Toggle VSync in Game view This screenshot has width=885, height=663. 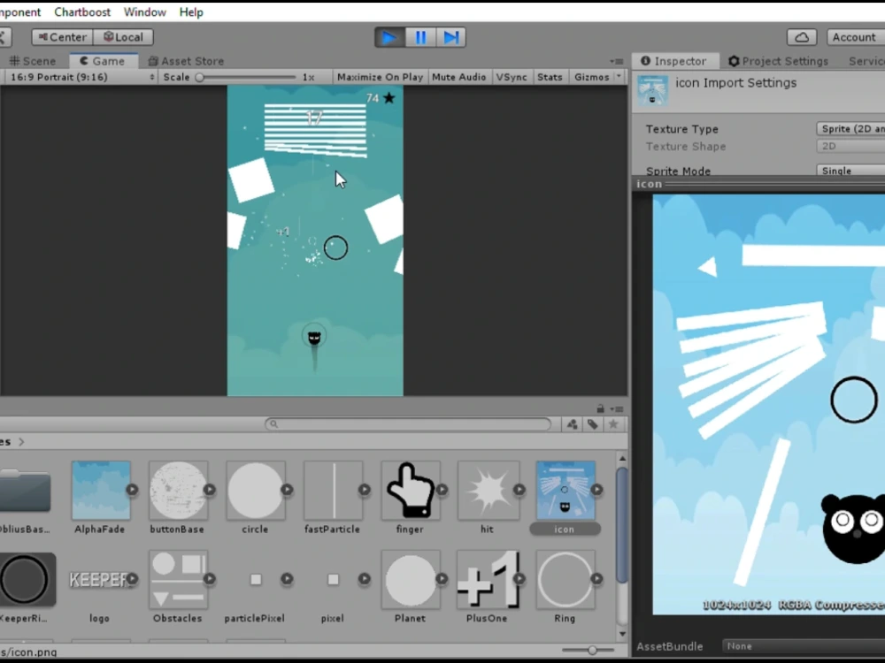coord(512,77)
